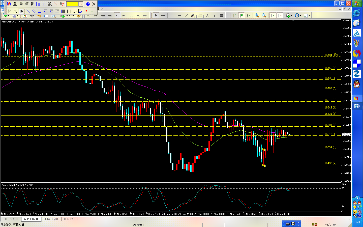The image size is (363, 227).
Task: Click the 箱 box button
Action: point(27,4)
